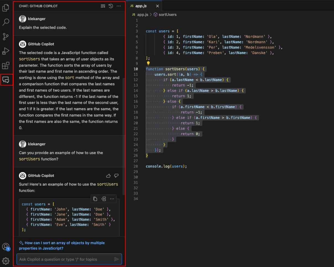Focus the 'Ask Copilot a question' input box
The image size is (334, 267).
(69, 259)
